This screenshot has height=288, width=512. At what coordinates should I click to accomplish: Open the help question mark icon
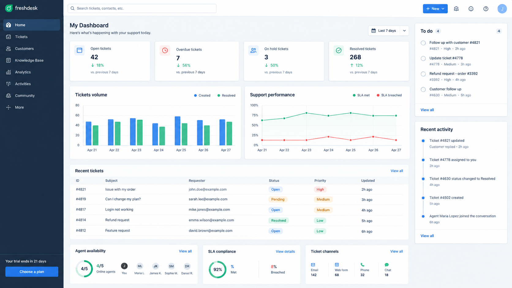point(486,9)
